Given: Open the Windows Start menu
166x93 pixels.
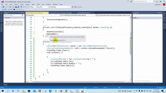Looking at the screenshot, I should point(3,91).
